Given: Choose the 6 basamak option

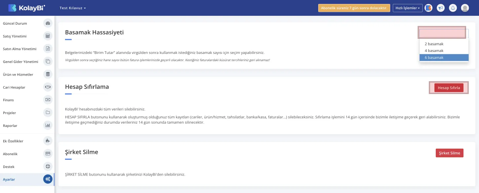Looking at the screenshot, I should [x=444, y=58].
